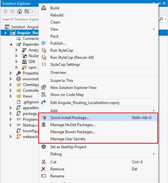Click the Manage NuGet Packages gift icon
Viewport: 168px width, 183px height.
tap(44, 125)
